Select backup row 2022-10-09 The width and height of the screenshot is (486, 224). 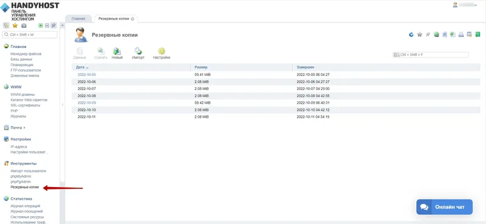276,103
